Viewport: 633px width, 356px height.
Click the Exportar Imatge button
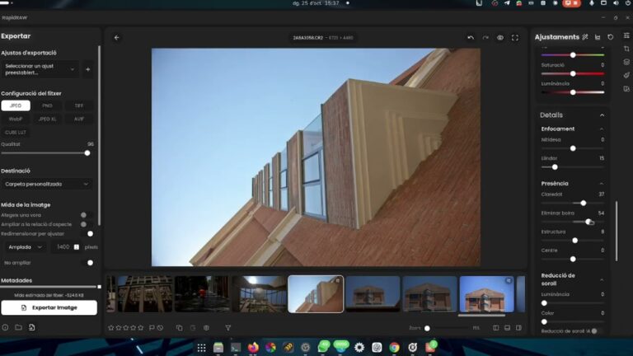point(49,307)
